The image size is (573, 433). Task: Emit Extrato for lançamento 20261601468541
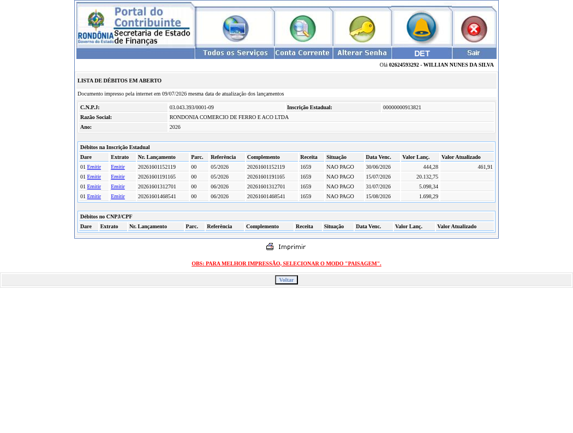pyautogui.click(x=118, y=197)
